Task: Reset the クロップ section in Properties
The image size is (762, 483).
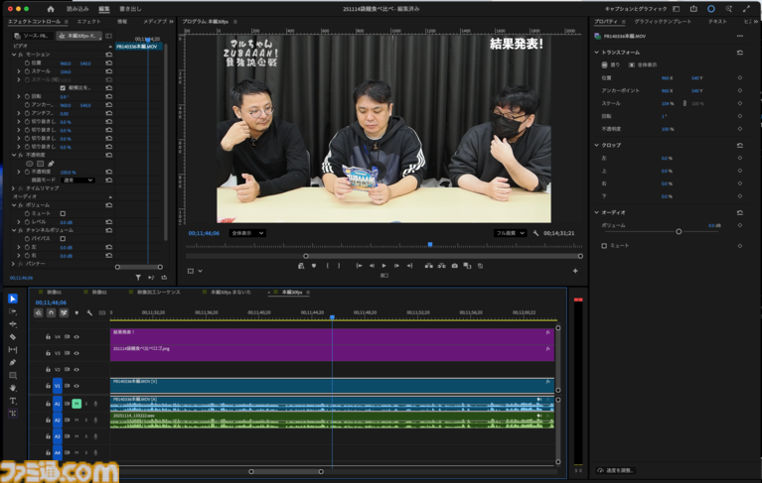Action: tap(739, 145)
